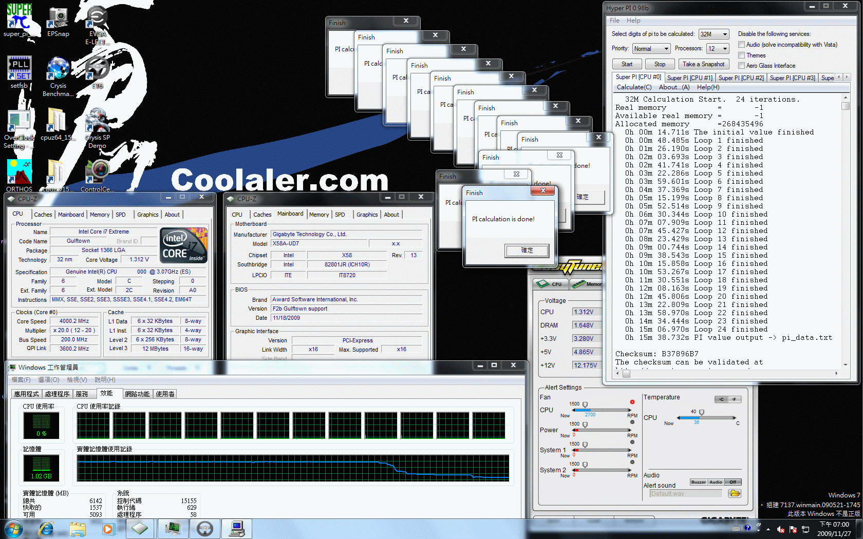Click the Default.wav alert sound field

686,493
